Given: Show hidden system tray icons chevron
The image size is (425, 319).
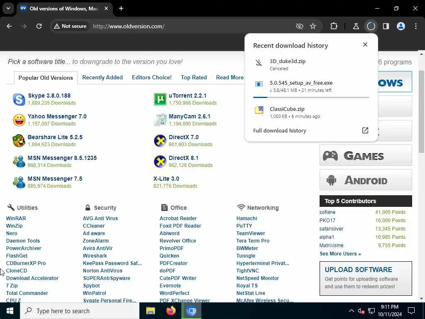Looking at the screenshot, I should click(351, 311).
